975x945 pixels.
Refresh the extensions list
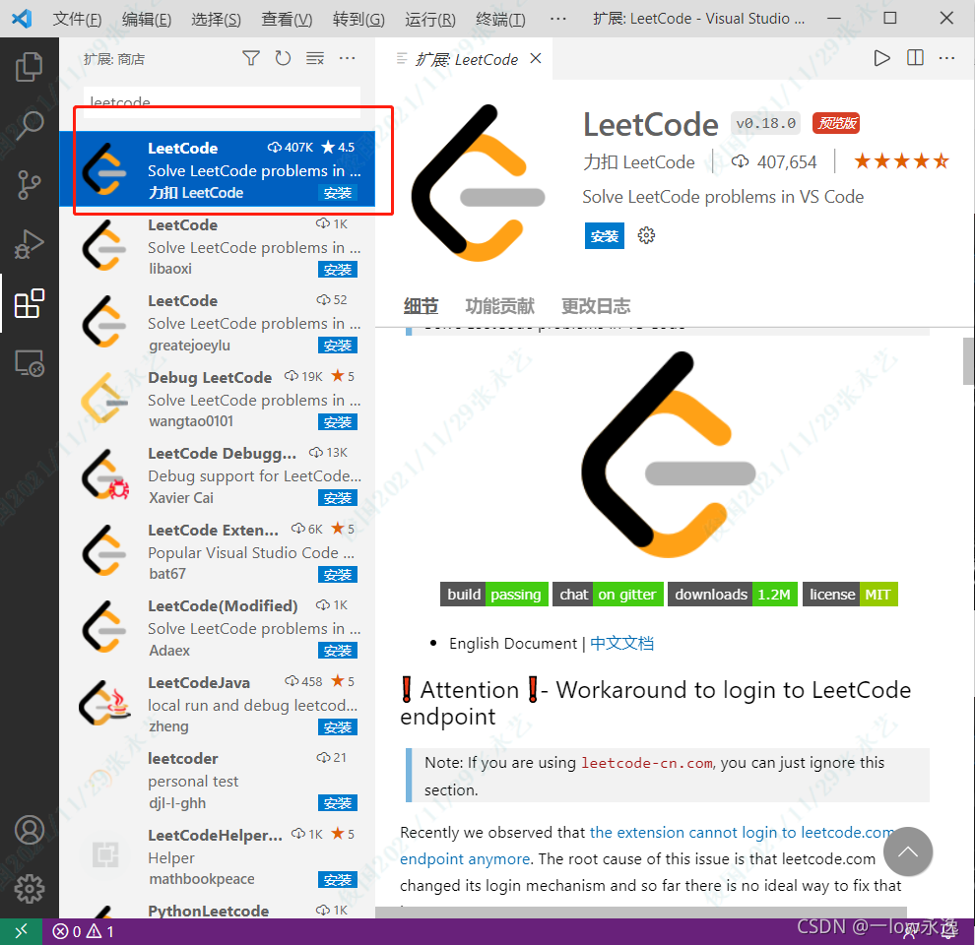283,58
